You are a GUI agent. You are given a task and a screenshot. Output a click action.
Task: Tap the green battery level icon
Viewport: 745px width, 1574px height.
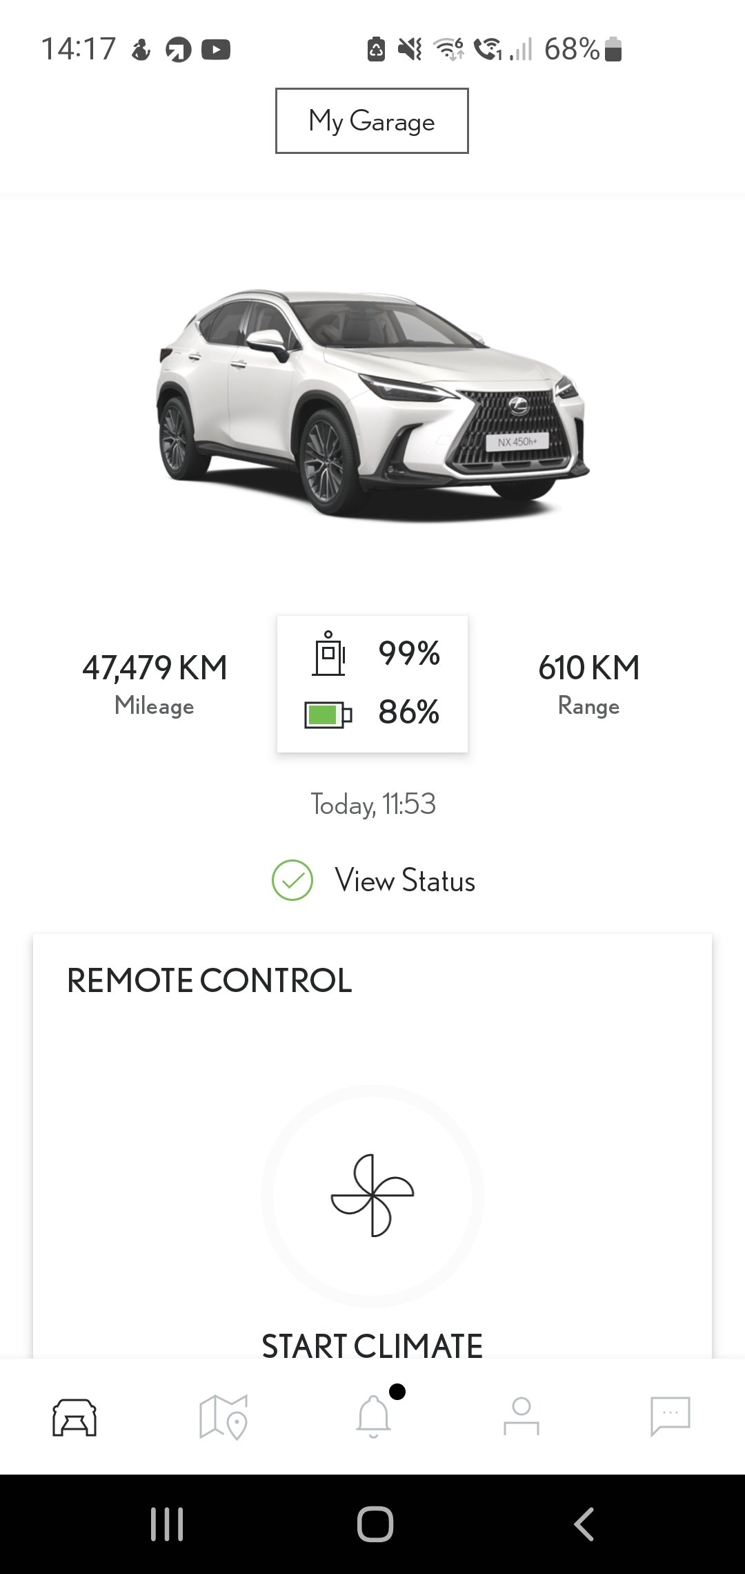328,714
